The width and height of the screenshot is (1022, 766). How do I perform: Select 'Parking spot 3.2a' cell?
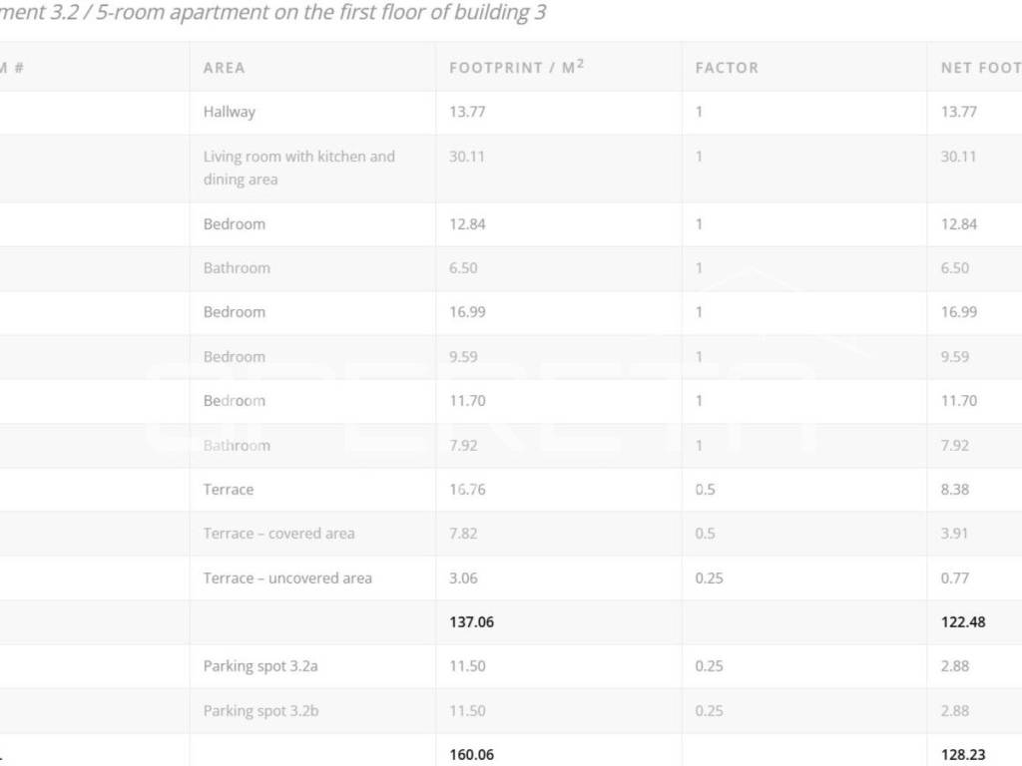[x=260, y=666]
